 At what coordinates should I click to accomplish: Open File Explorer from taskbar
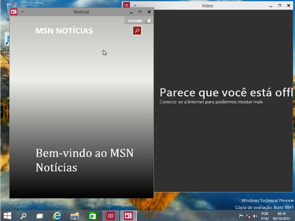(75, 216)
